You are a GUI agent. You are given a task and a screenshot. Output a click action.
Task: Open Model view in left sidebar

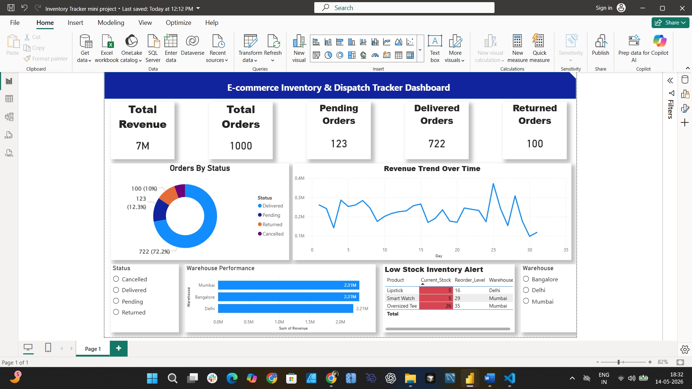pyautogui.click(x=9, y=117)
